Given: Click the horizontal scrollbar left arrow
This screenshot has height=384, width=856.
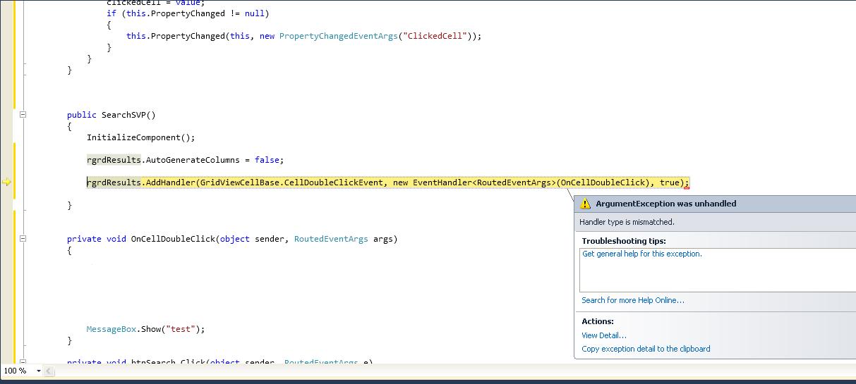Looking at the screenshot, I should click(x=50, y=371).
